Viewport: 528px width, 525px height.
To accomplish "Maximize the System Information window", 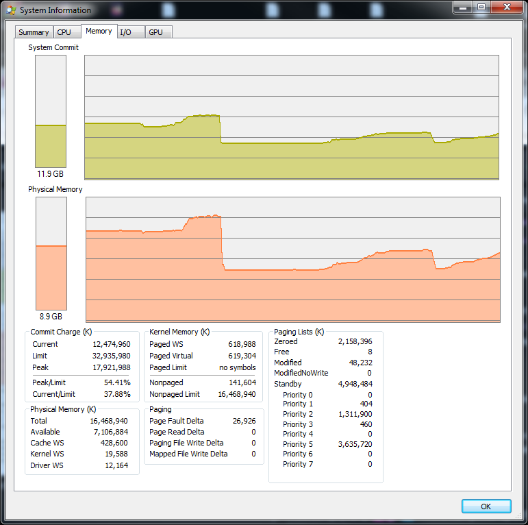I will click(481, 8).
